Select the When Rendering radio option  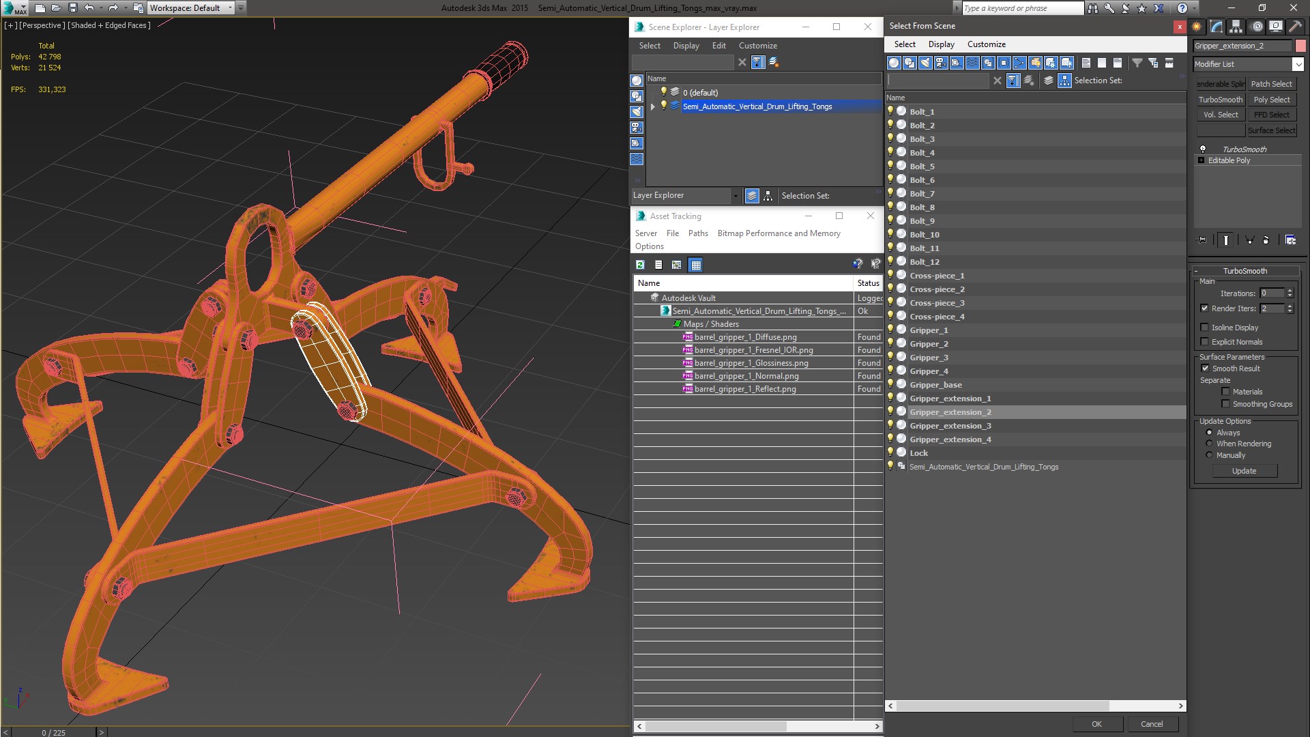(1209, 444)
